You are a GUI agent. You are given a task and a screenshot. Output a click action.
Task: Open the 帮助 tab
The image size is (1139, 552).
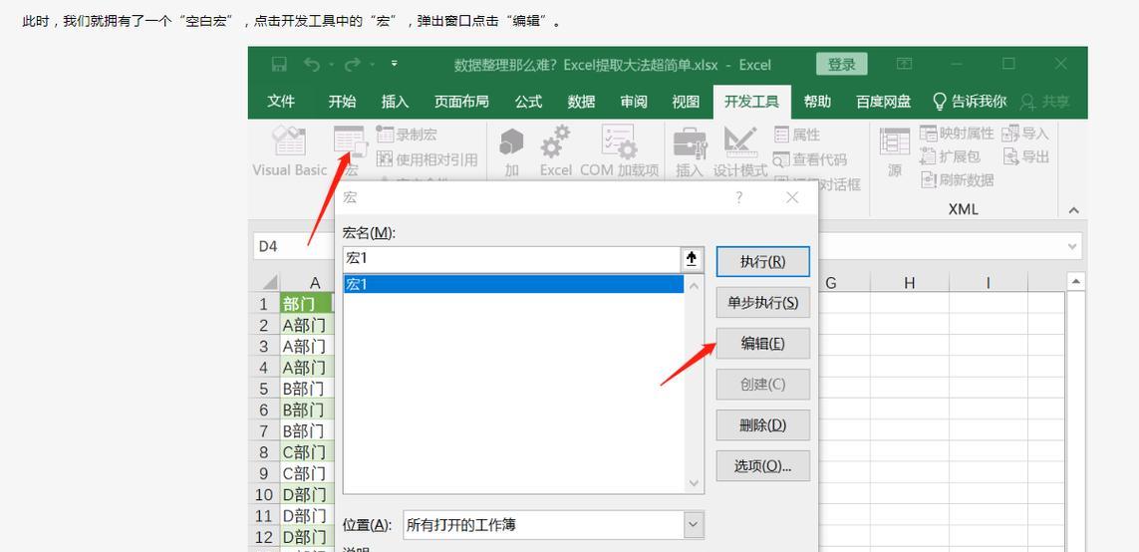[817, 101]
